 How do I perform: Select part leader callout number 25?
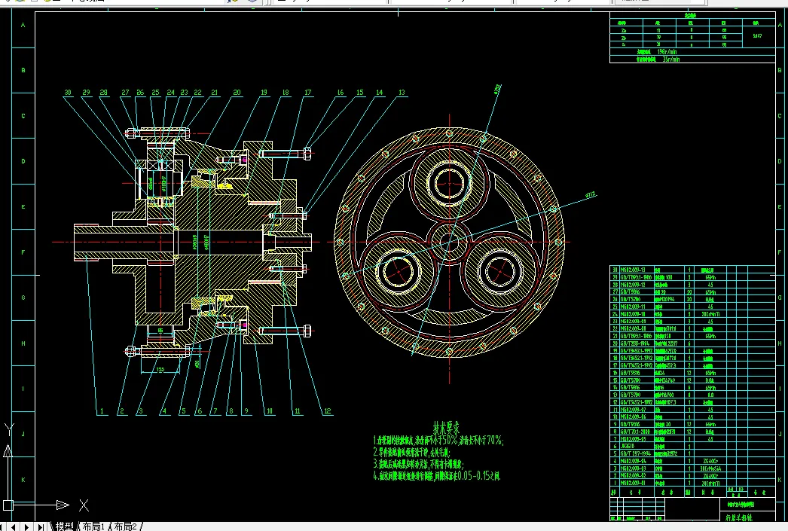155,93
